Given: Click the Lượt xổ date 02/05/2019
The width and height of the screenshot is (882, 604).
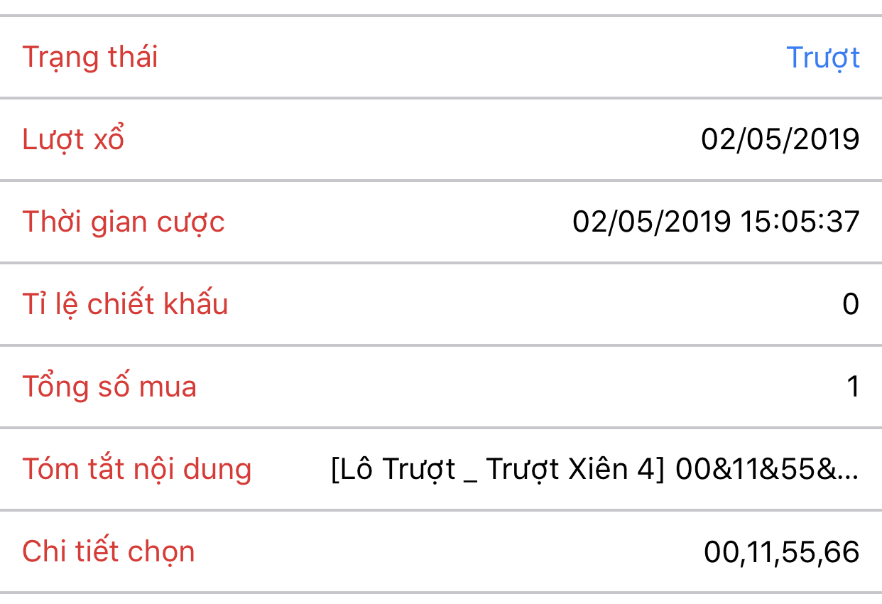Looking at the screenshot, I should click(780, 139).
